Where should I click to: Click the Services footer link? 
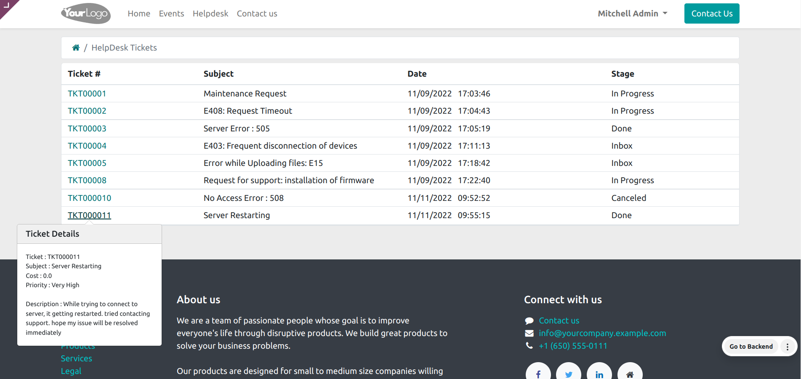tap(77, 358)
